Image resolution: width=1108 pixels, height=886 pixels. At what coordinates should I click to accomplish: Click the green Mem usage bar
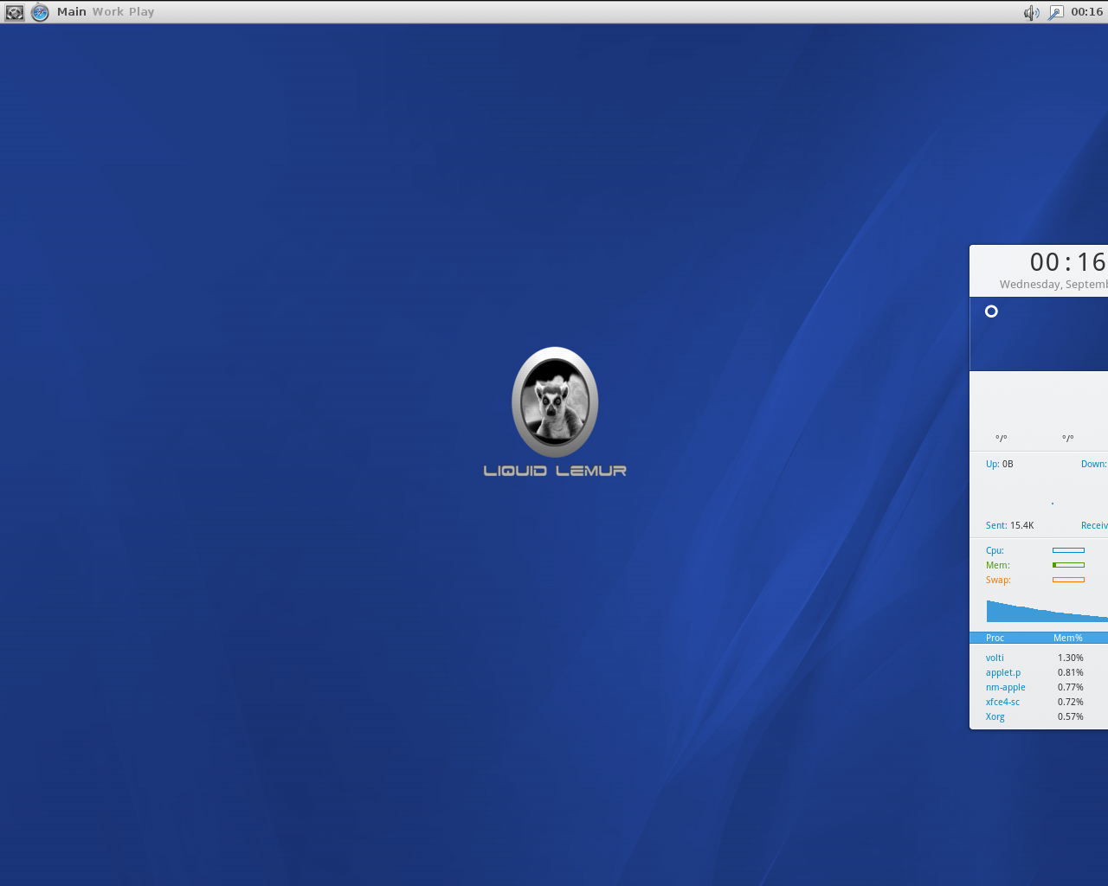click(x=1068, y=565)
